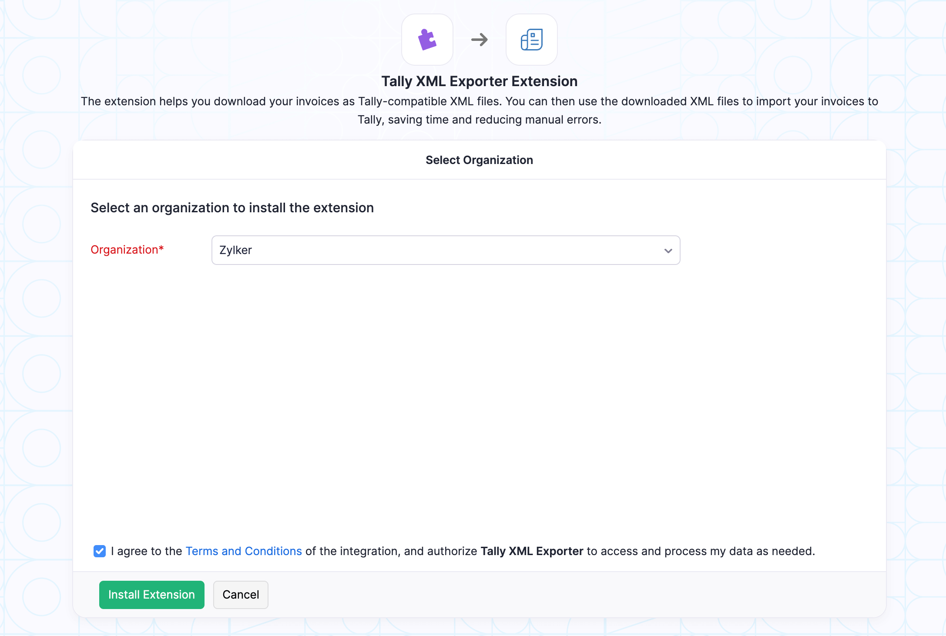Click the red asterisk beside Organization
Image resolution: width=946 pixels, height=636 pixels.
pos(161,248)
